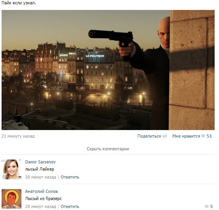Click the Поделиться share link
This screenshot has height=210, width=219.
click(149, 136)
